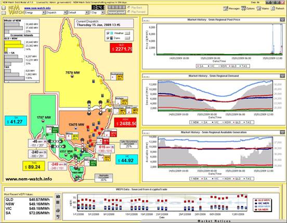Click the Economic Islands heading
287x223 pixels.
point(22,35)
